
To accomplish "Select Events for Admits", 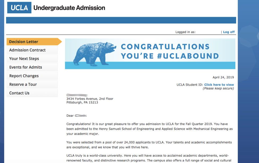I will (x=26, y=67).
